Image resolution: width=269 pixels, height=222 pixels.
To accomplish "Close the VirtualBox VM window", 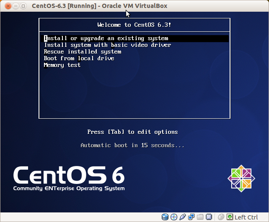I will click(x=8, y=6).
